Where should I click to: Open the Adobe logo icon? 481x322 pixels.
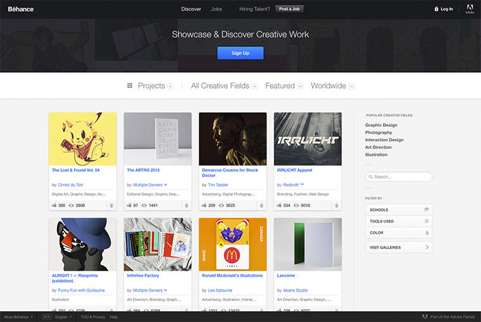pyautogui.click(x=470, y=9)
